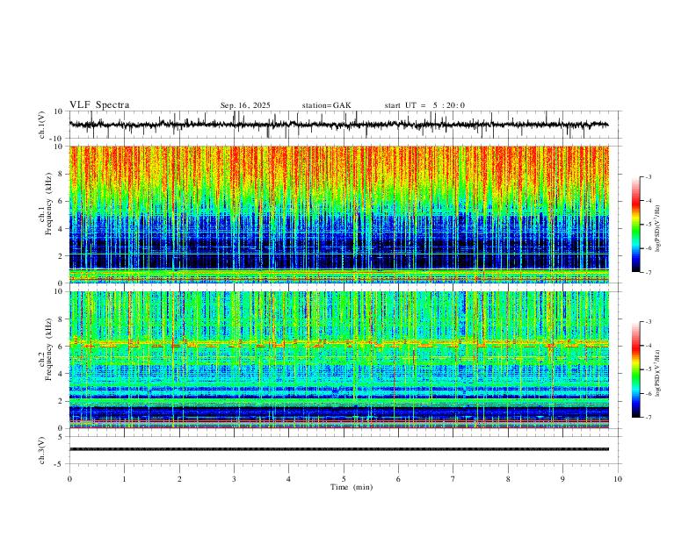Image resolution: width=696 pixels, height=537 pixels.
Task: Click the ch.2 spectrogram panel
Action: coord(338,360)
